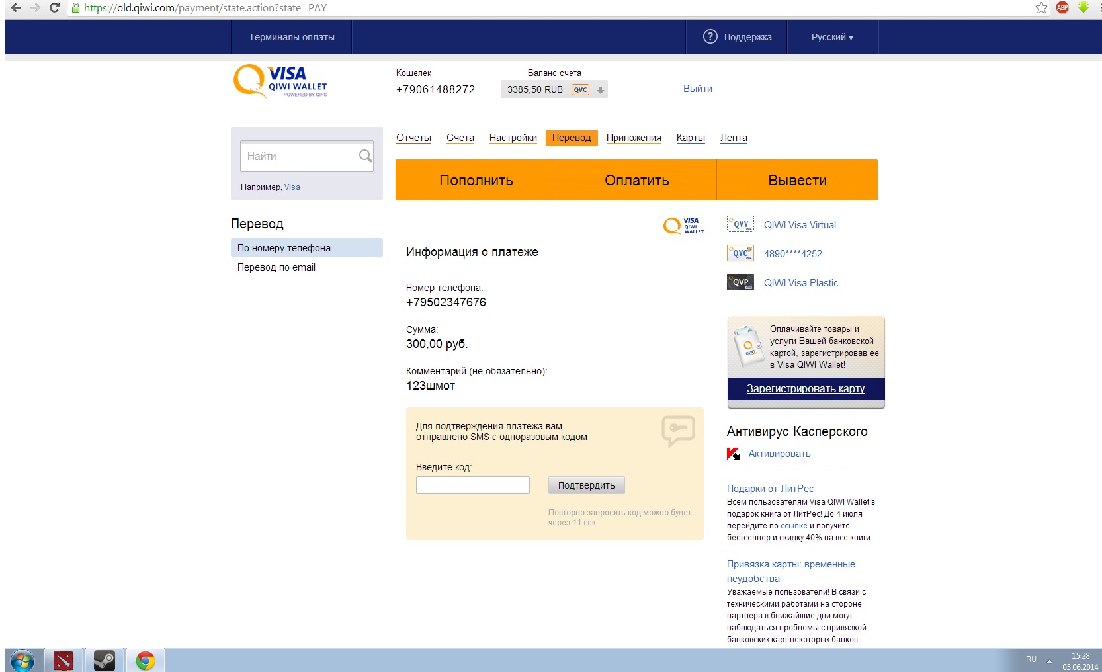Screen dimensions: 1102x672
Task: Open Steam from the taskbar
Action: (104, 660)
